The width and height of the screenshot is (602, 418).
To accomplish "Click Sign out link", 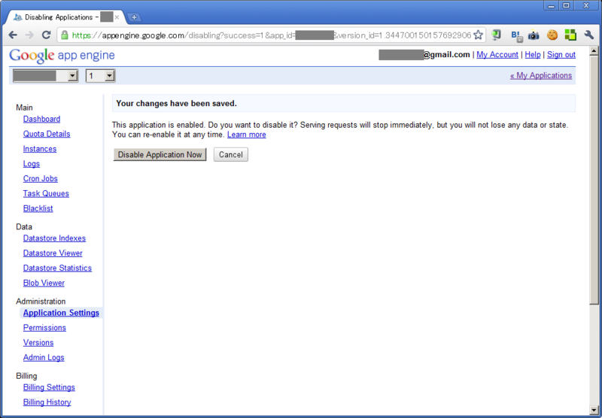I will click(561, 55).
